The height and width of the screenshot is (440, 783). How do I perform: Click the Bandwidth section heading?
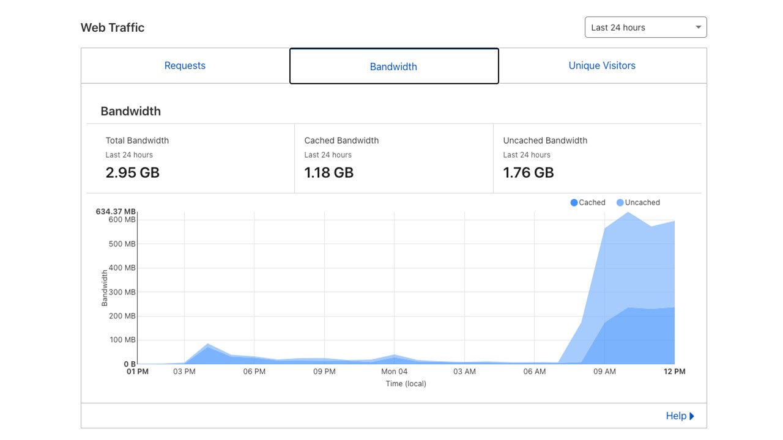tap(131, 111)
